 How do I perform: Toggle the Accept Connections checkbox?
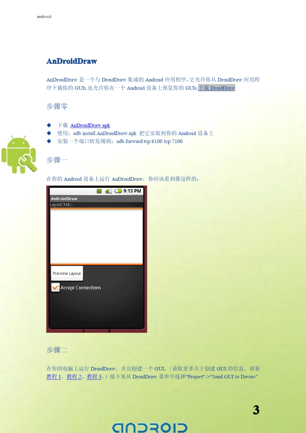(55, 287)
